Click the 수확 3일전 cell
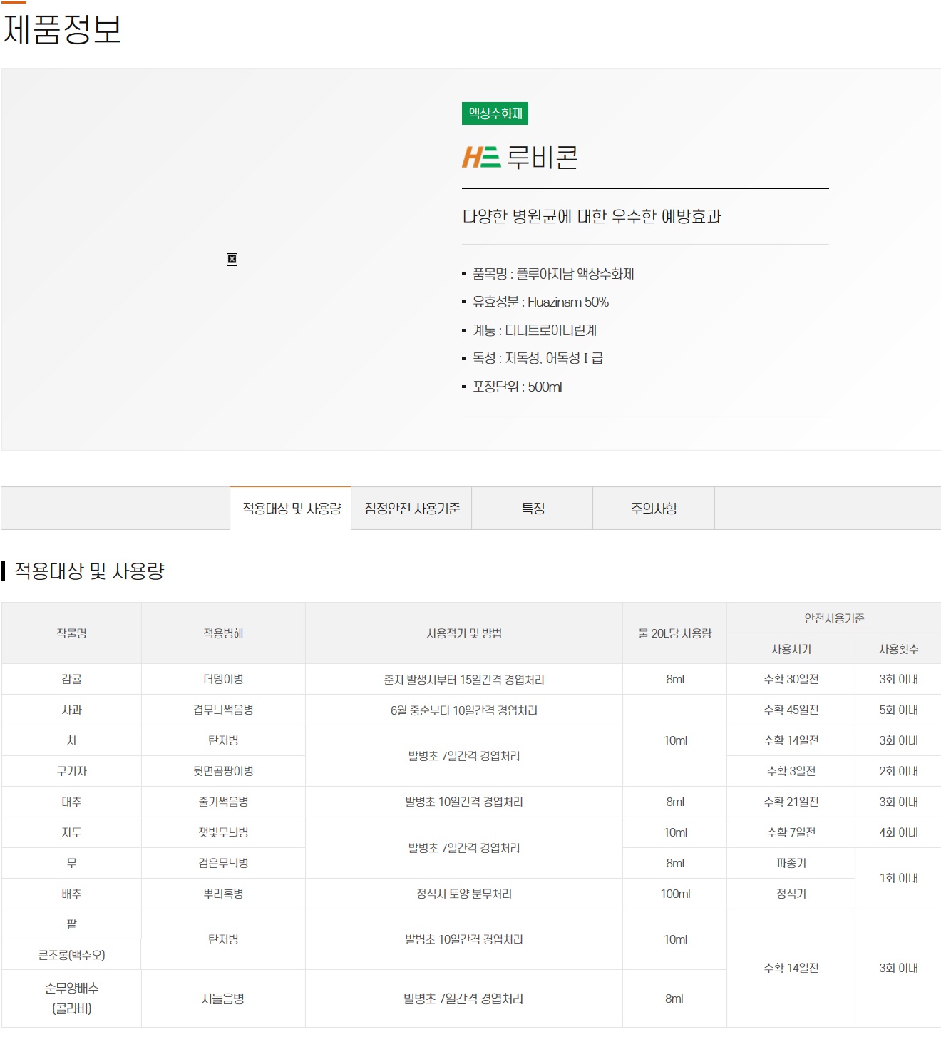This screenshot has width=941, height=1047. 791,771
